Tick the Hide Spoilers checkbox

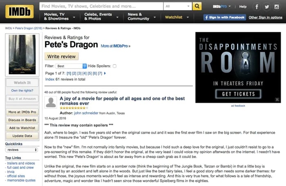click(x=114, y=66)
